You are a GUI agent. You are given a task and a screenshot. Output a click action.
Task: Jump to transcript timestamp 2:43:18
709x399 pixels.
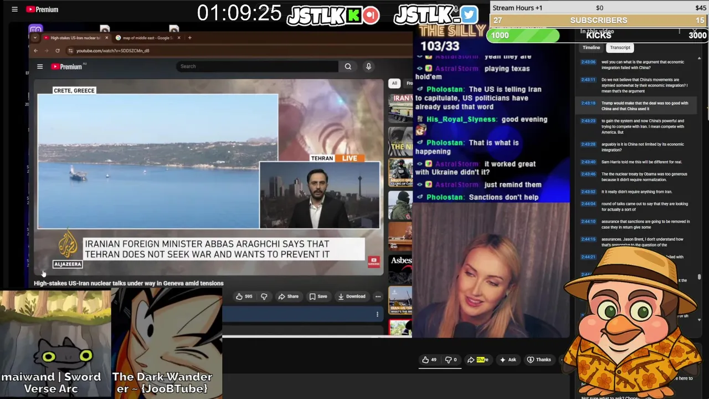[x=588, y=103]
